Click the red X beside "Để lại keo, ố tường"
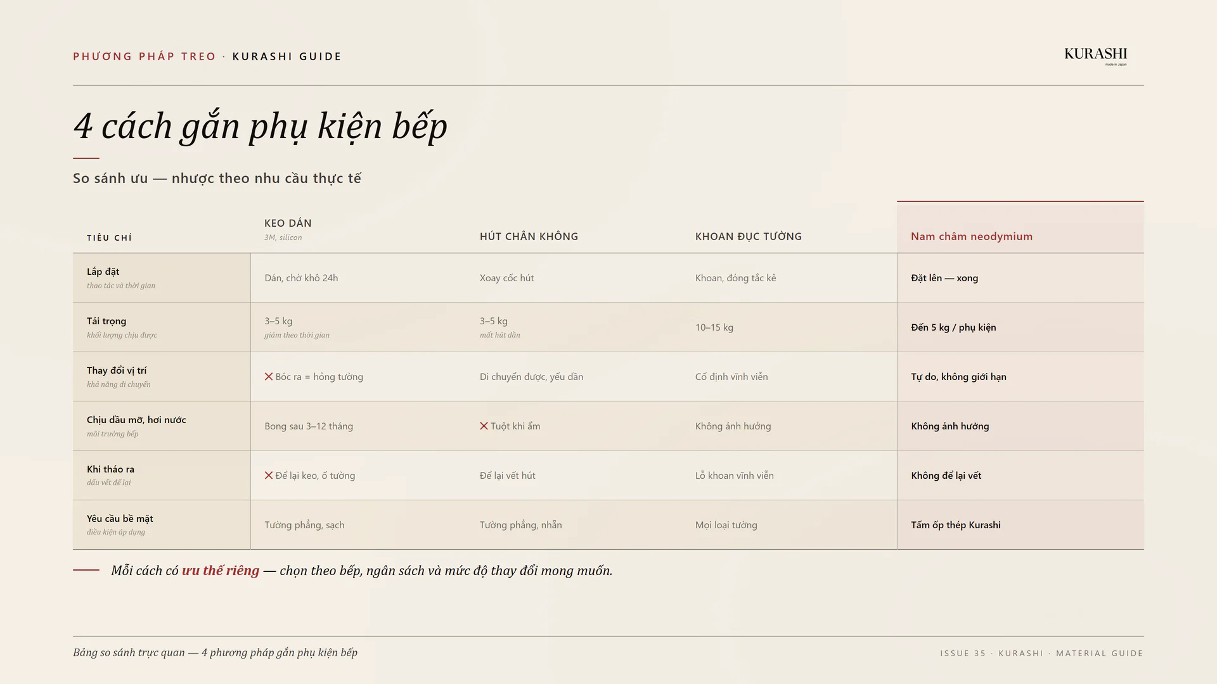 click(269, 476)
